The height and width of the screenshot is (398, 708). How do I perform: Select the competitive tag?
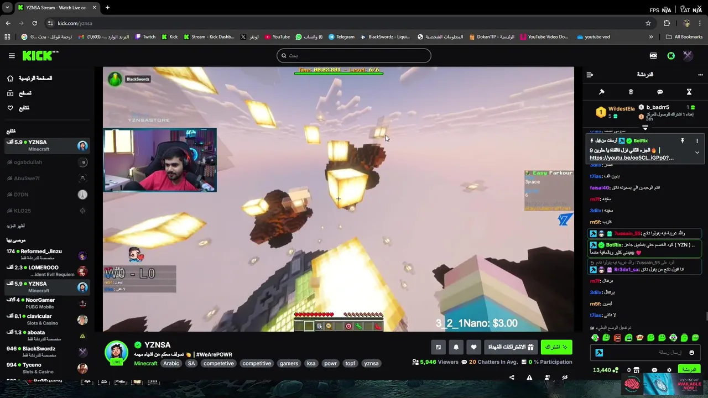pyautogui.click(x=257, y=363)
